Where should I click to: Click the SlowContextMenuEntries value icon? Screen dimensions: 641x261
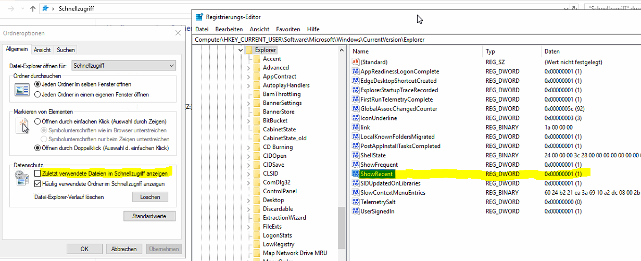356,193
